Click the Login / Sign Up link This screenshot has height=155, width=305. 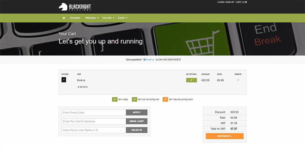(x=225, y=2)
